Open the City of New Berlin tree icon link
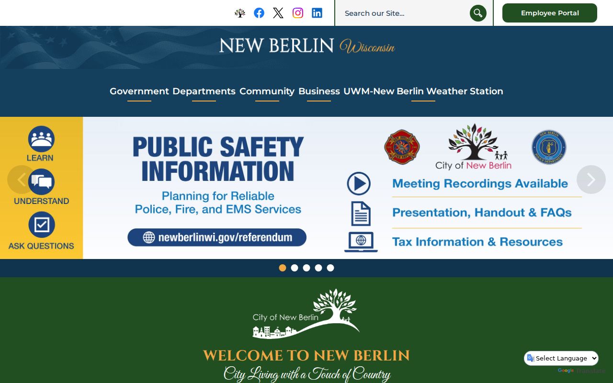Image resolution: width=613 pixels, height=383 pixels. pos(240,13)
